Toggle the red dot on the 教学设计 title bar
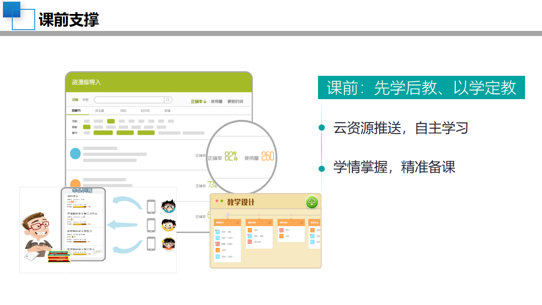 (217, 200)
